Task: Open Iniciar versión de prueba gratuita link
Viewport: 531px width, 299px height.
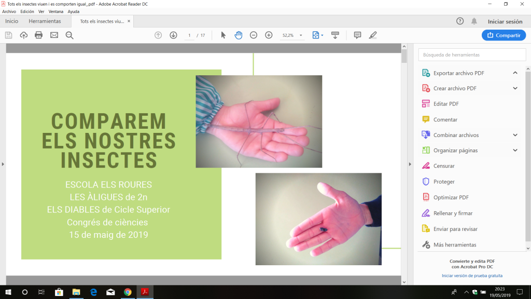Action: 472,276
